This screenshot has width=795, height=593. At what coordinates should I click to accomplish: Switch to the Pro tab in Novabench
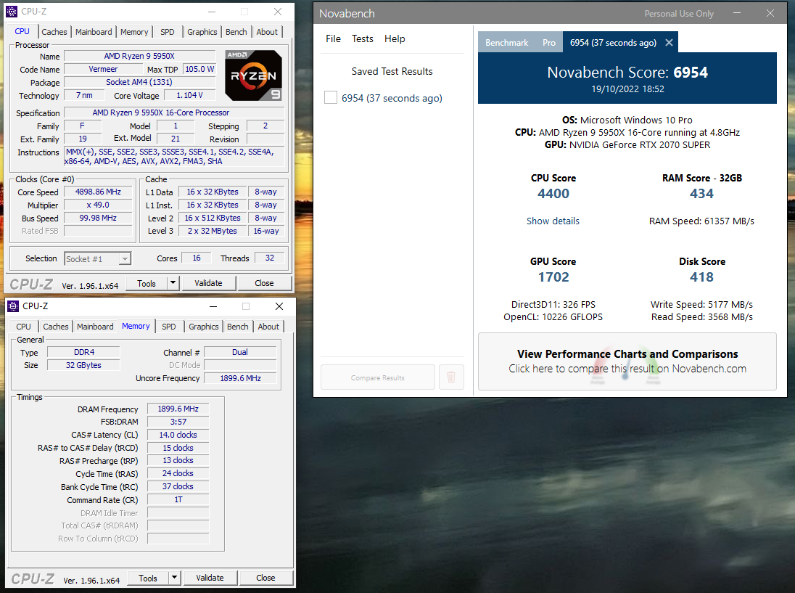pyautogui.click(x=548, y=43)
